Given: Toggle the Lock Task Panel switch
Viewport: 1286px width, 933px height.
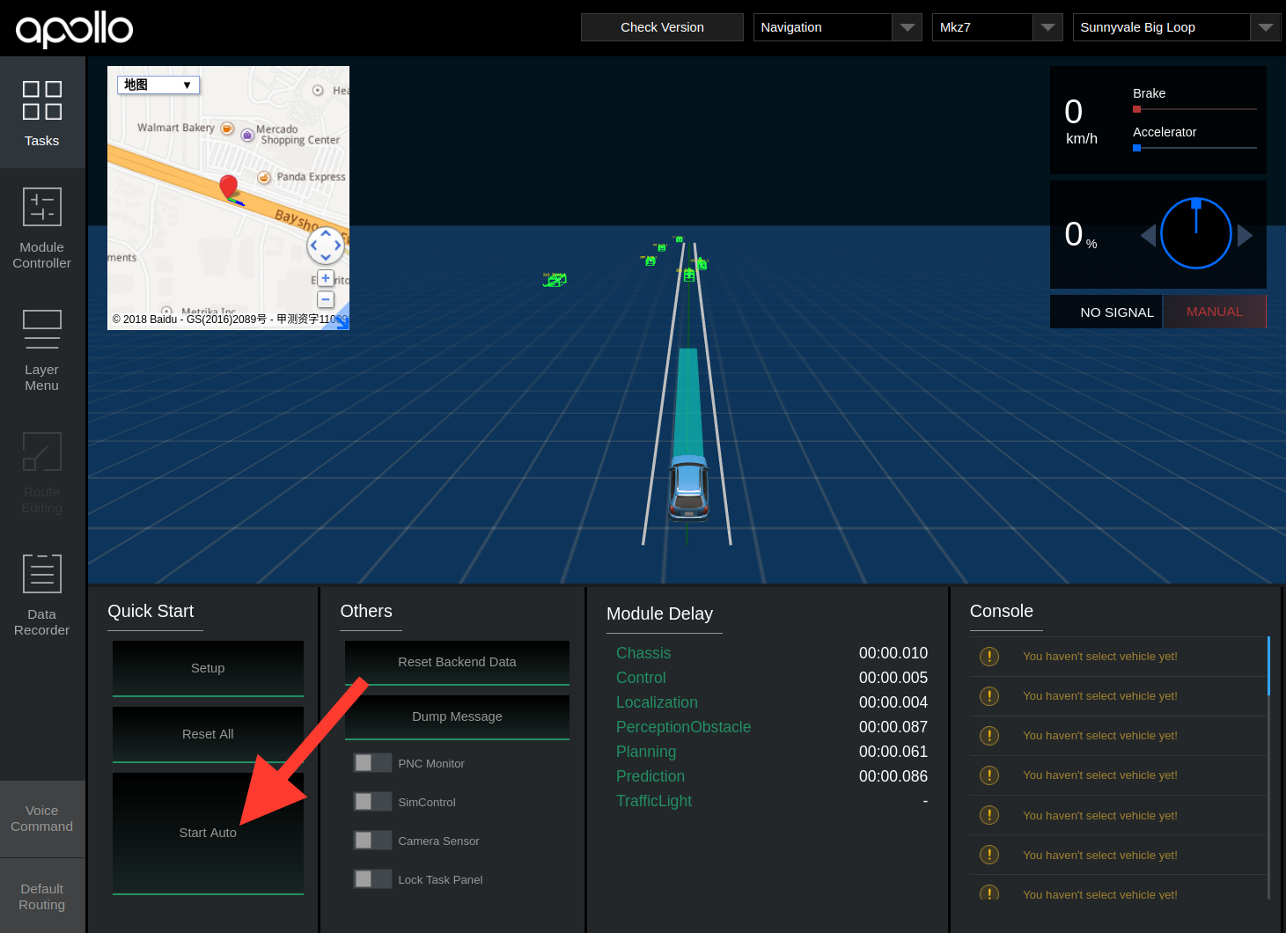Looking at the screenshot, I should 372,879.
